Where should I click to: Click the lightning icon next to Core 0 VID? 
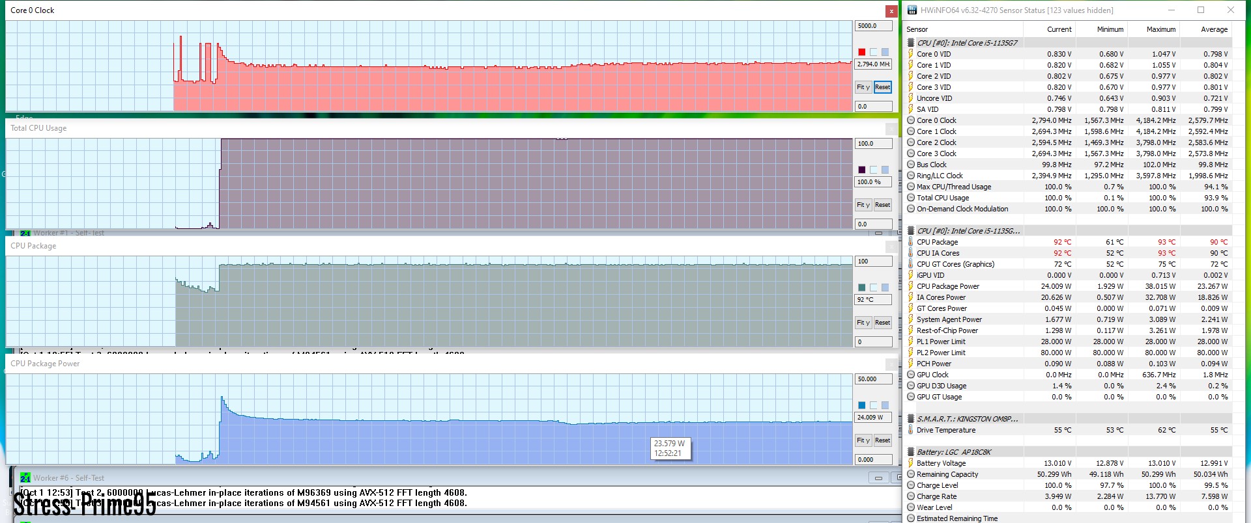911,54
